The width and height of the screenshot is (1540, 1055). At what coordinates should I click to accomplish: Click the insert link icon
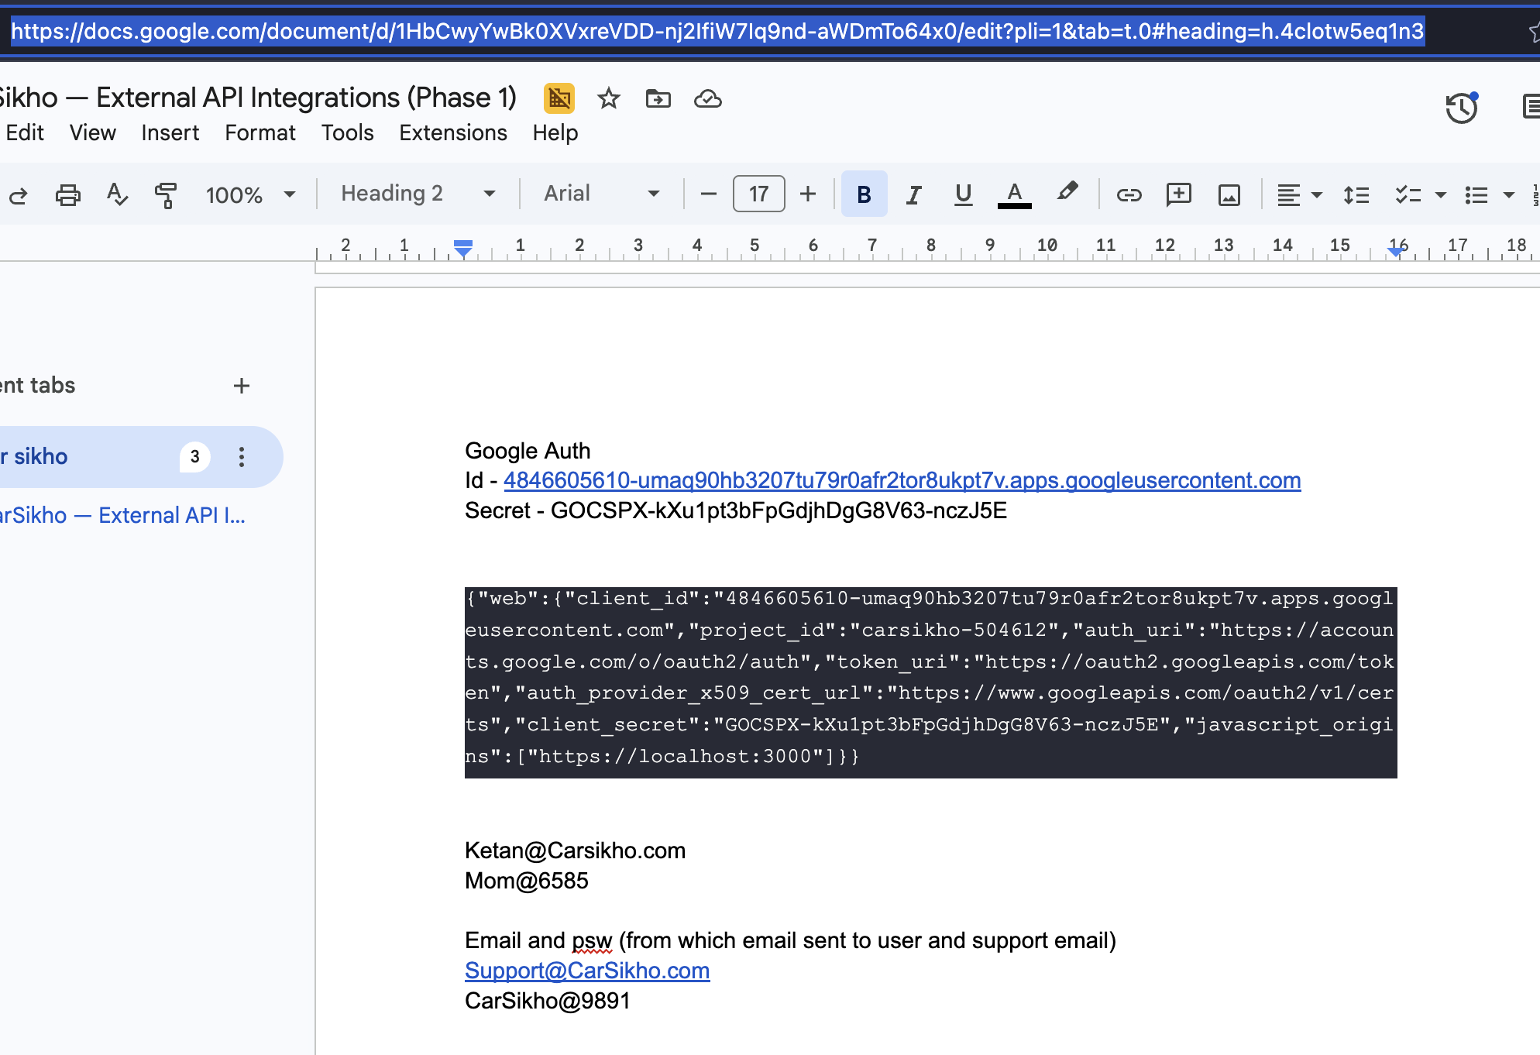(x=1129, y=194)
